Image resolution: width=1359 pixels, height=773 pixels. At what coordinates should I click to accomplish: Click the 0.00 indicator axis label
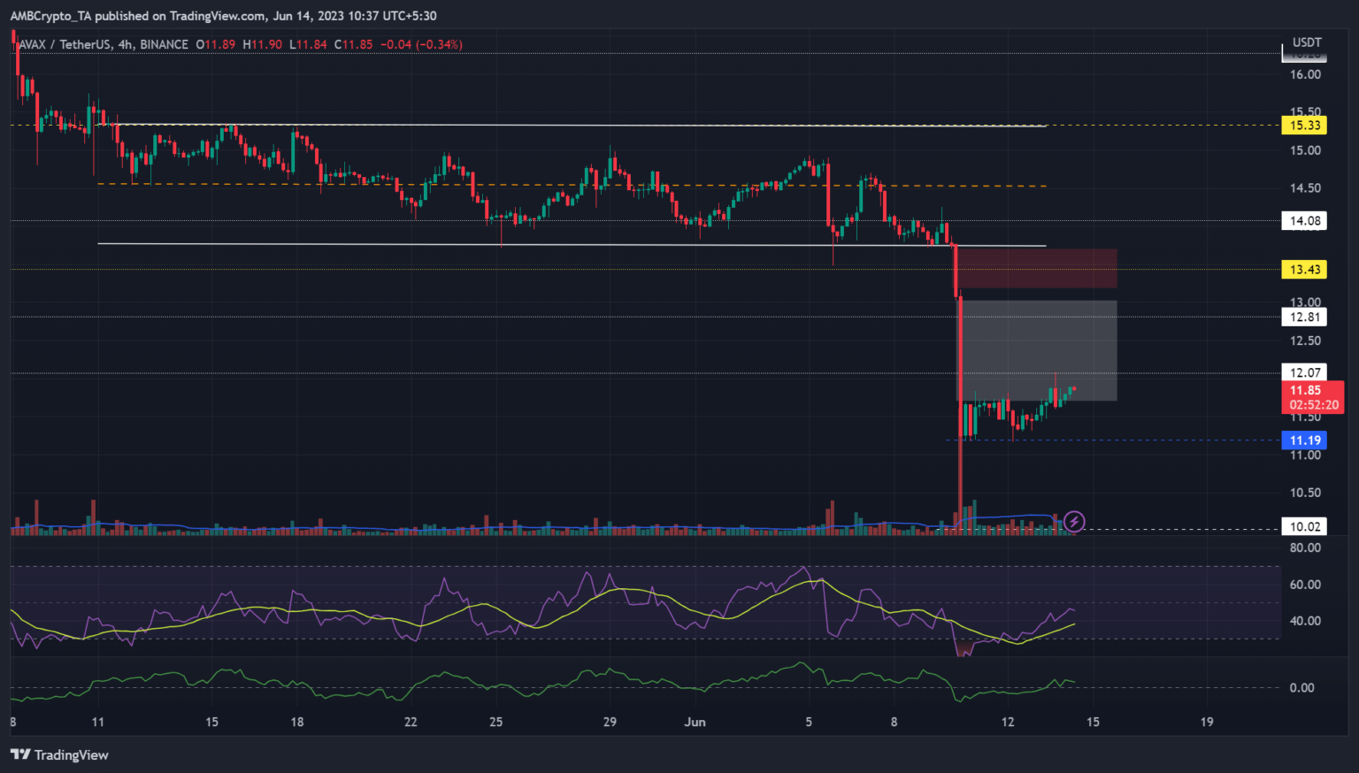(1301, 687)
